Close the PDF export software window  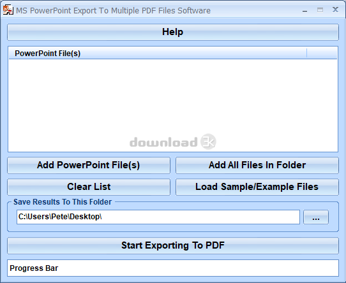pos(335,10)
